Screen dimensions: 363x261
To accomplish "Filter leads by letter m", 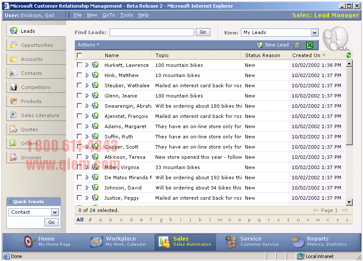I will (220, 220).
